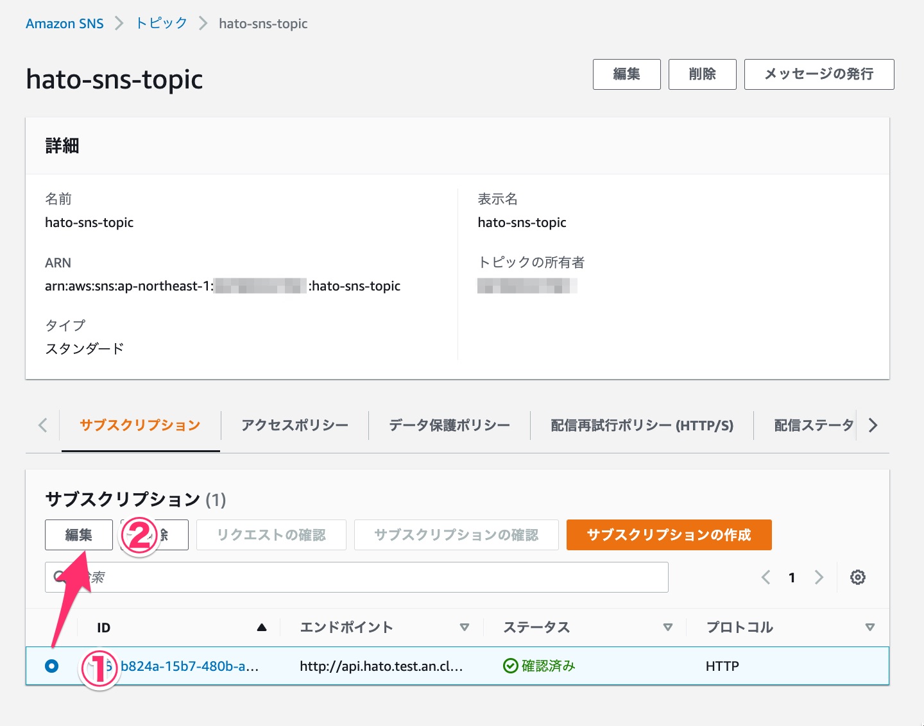Sort subscriptions using the ID column triangle
Viewport: 924px width, 726px height.
[x=262, y=627]
